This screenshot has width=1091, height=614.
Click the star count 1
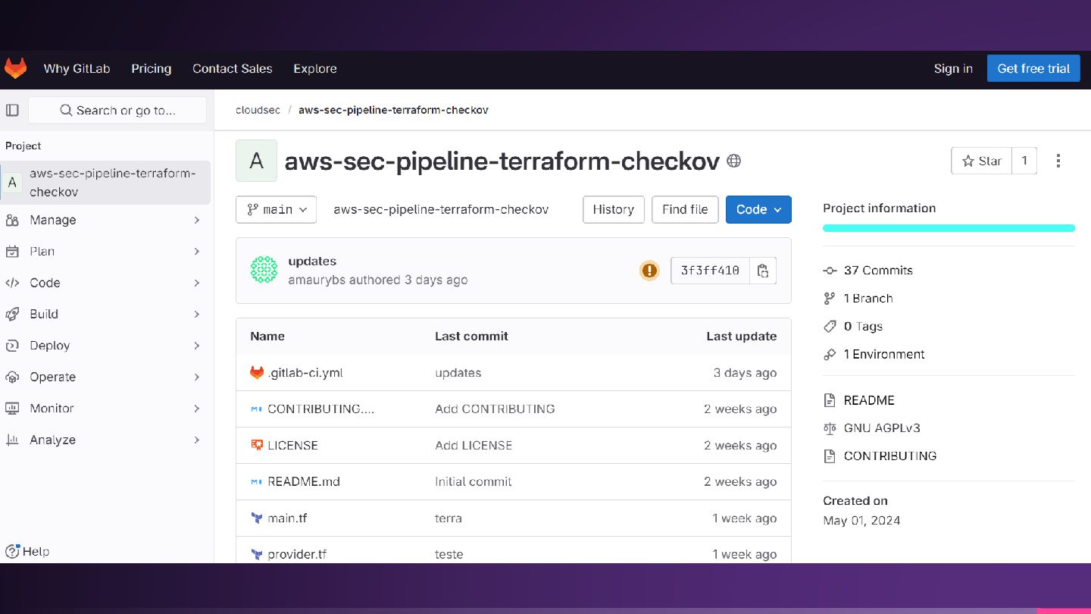[x=1024, y=161]
